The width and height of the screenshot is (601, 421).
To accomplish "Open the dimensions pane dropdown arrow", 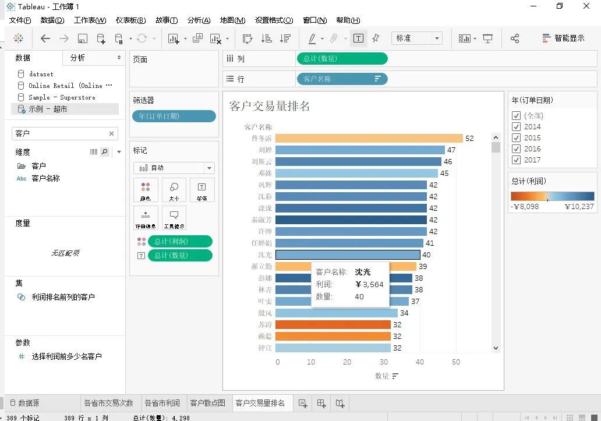I will [x=119, y=152].
